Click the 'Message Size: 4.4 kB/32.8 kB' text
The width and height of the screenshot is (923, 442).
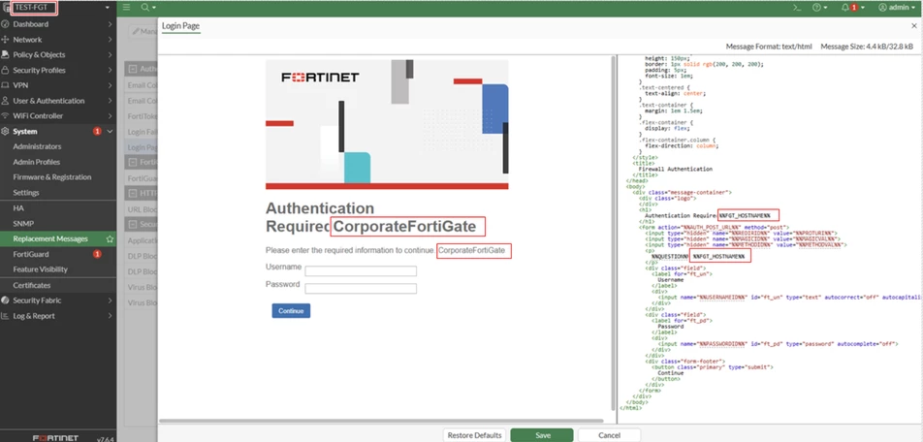(869, 47)
